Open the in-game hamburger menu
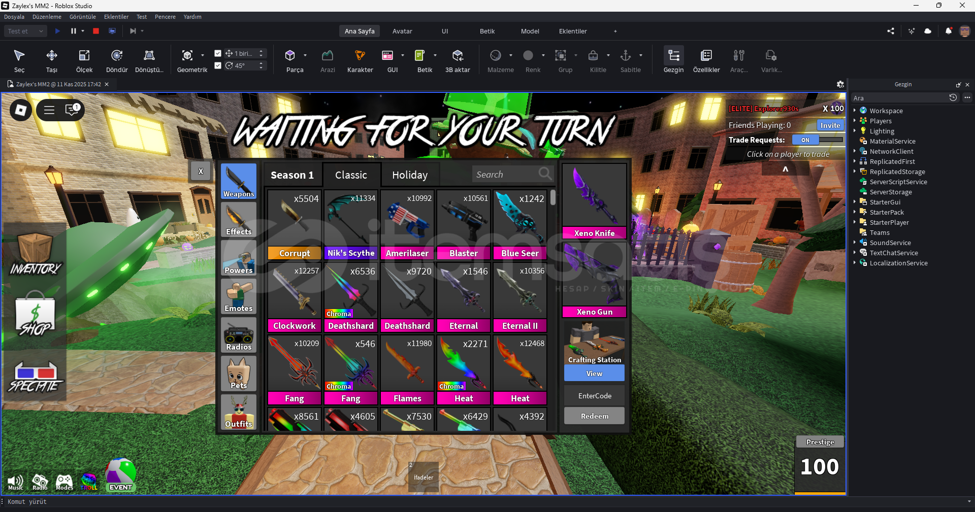975x512 pixels. pyautogui.click(x=49, y=110)
